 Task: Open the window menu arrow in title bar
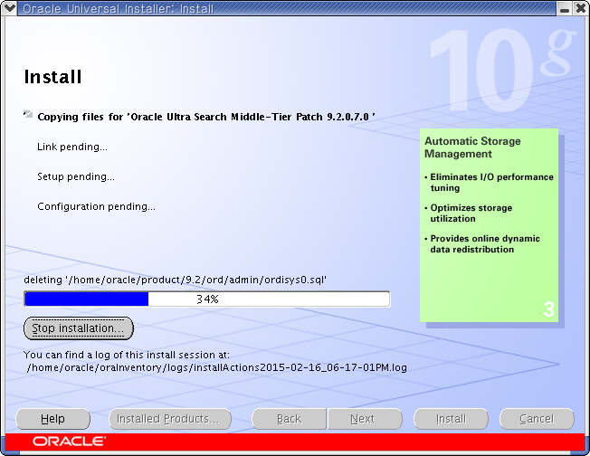(x=9, y=8)
